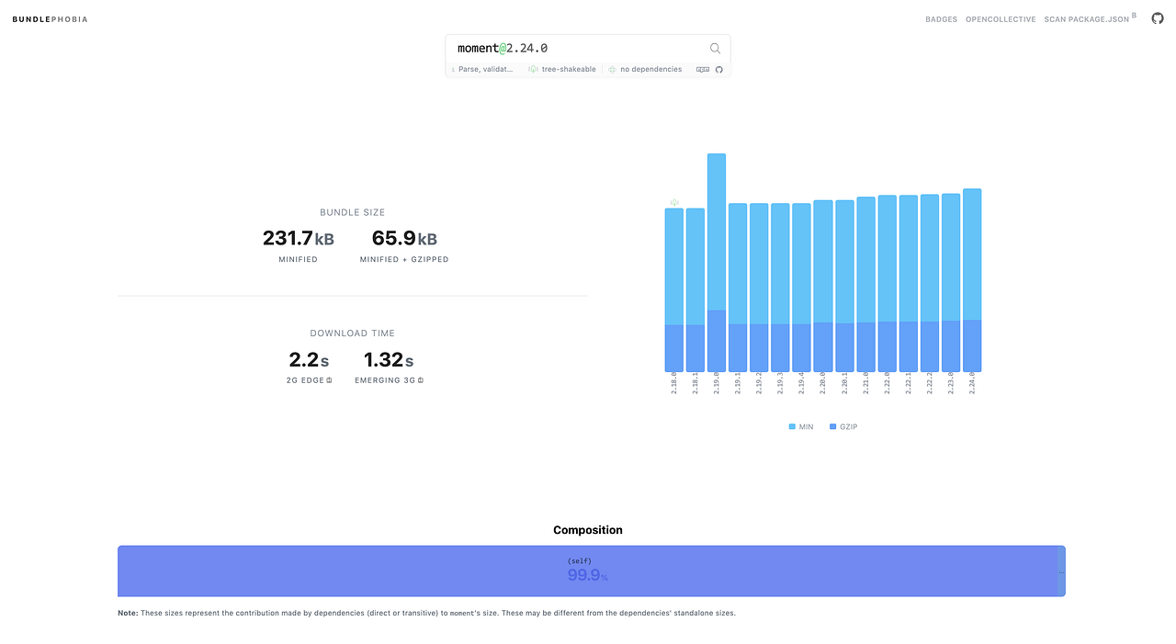1176x644 pixels.
Task: Click the 'EMERGING 3G' label
Action: coord(385,380)
